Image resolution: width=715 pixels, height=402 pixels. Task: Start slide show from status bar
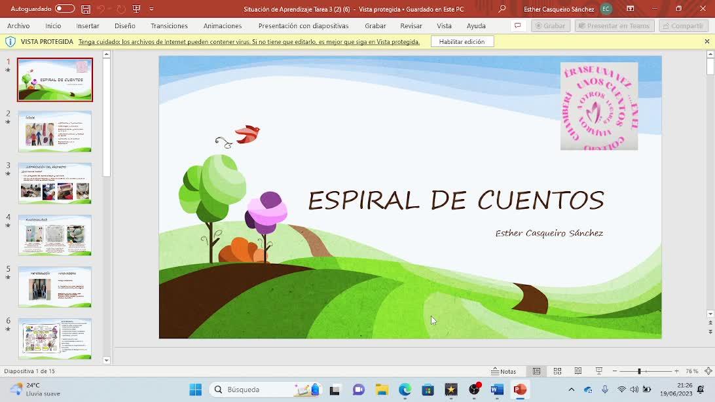click(598, 371)
